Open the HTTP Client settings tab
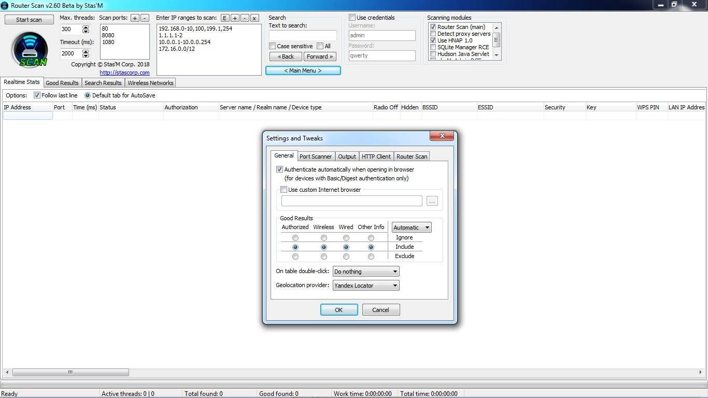This screenshot has width=708, height=398. pyautogui.click(x=376, y=157)
